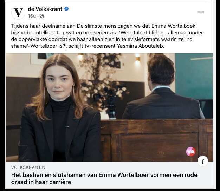Open the article preview photo
The width and height of the screenshot is (220, 191).
point(109,107)
